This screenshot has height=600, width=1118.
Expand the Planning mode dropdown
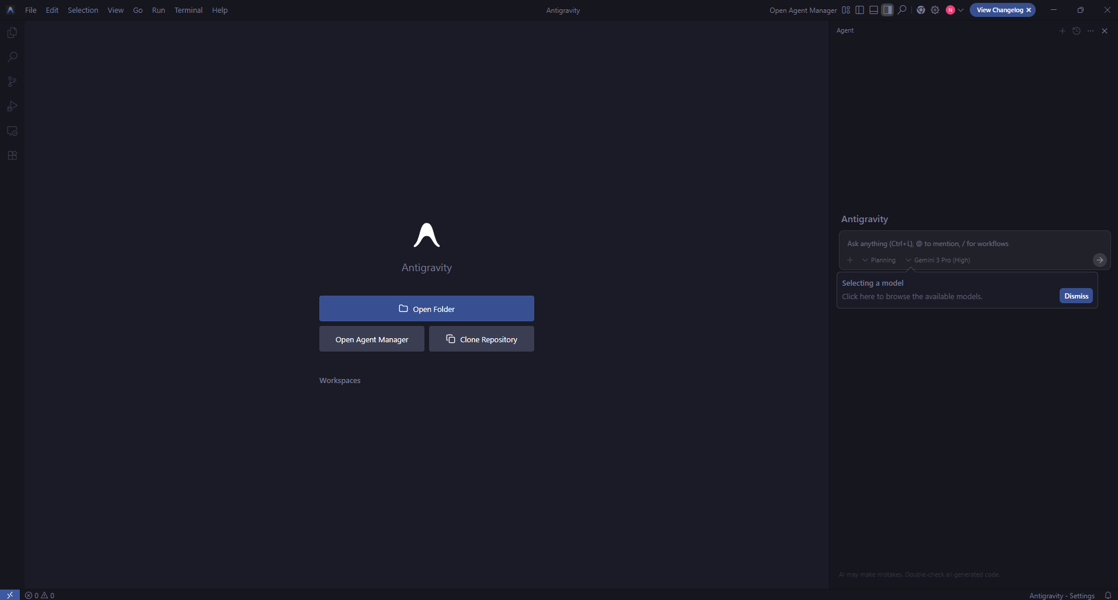(879, 260)
